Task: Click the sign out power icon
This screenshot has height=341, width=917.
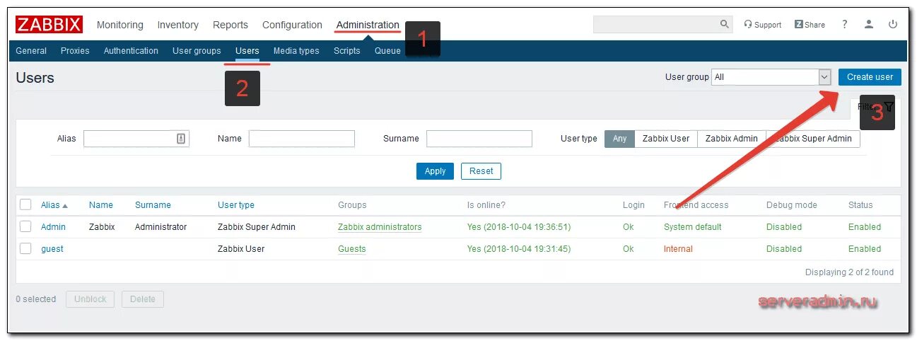Action: 893,24
